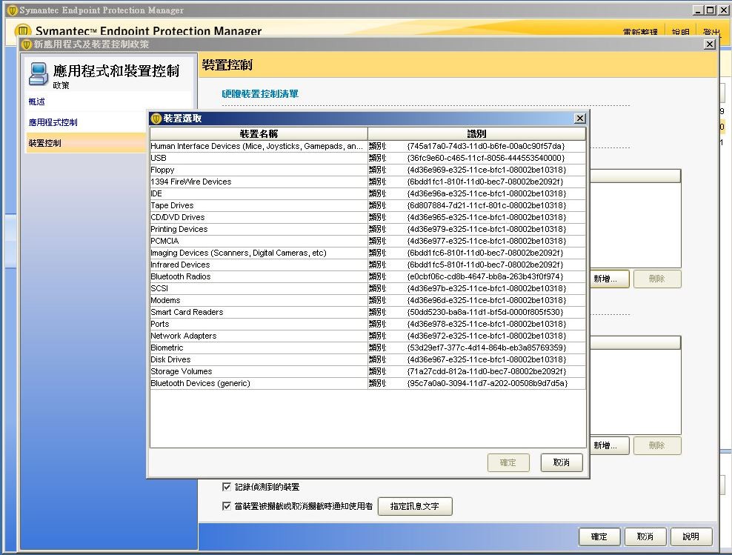
Task: Toggle the 記錄偵測到的裝置 checkbox
Action: (x=227, y=487)
